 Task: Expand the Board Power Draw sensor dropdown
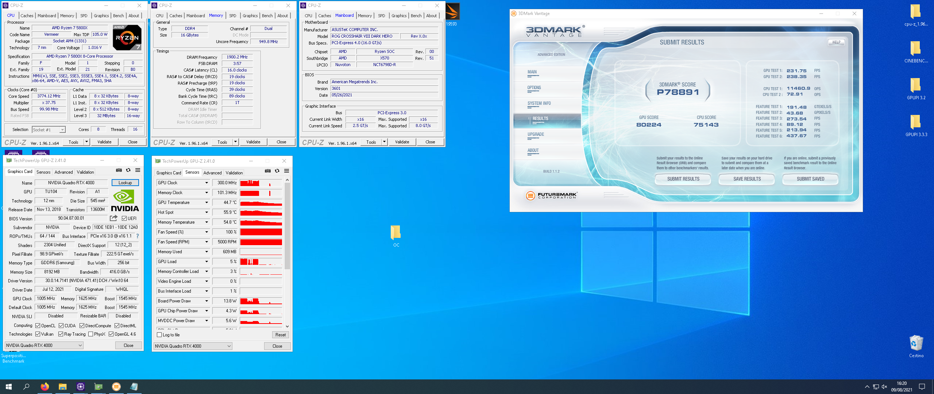pos(207,301)
